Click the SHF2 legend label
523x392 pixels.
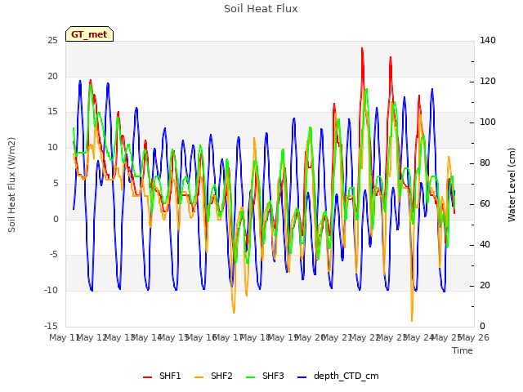click(221, 376)
